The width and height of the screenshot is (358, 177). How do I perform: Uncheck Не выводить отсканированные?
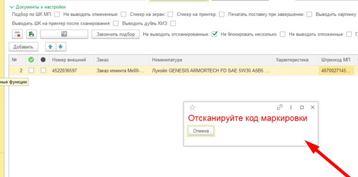click(214, 34)
